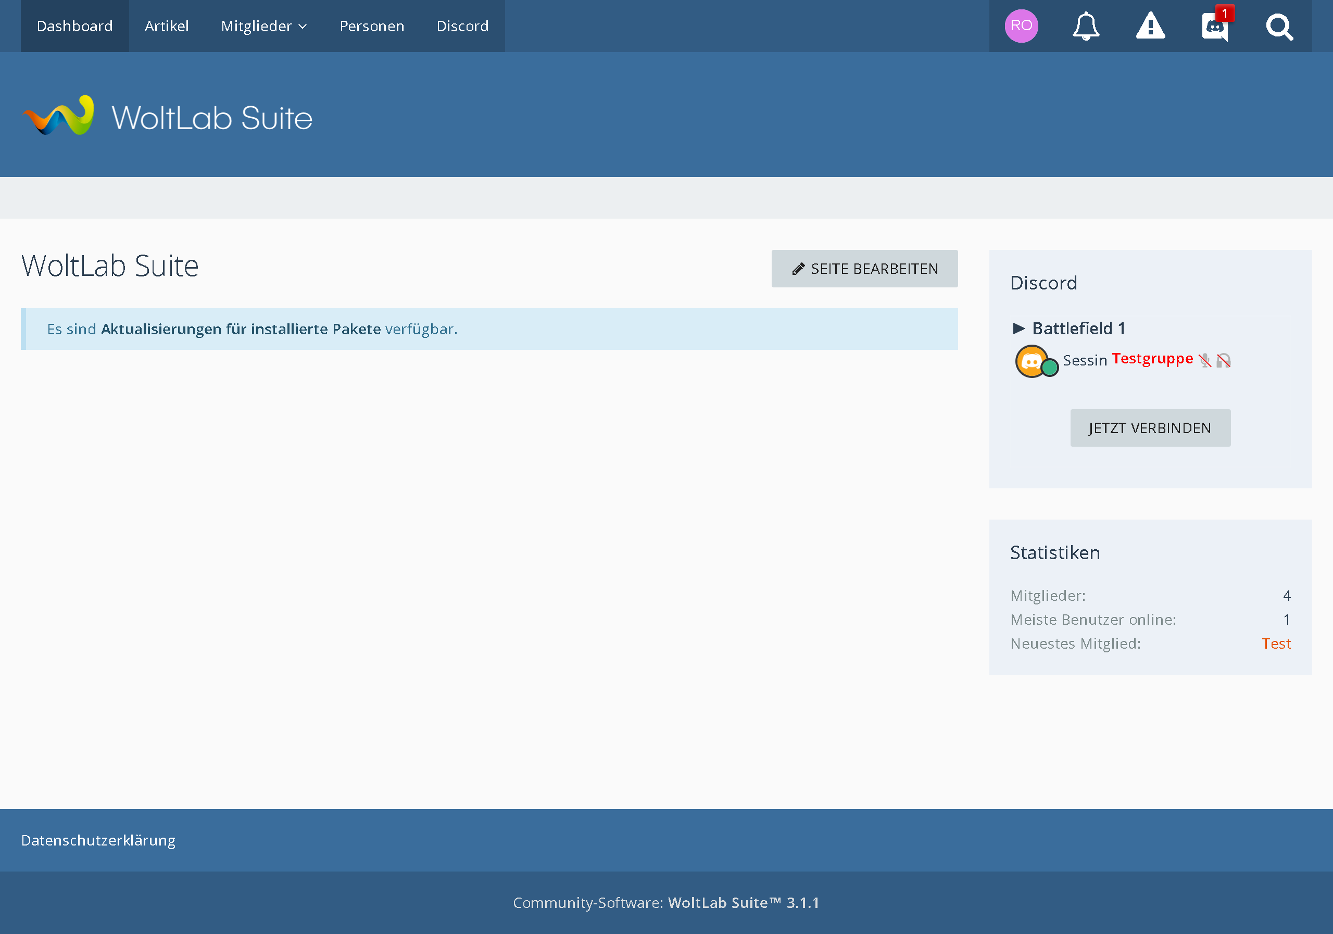Open the Datenschutzerklärung footer link
This screenshot has width=1333, height=934.
pyautogui.click(x=98, y=840)
